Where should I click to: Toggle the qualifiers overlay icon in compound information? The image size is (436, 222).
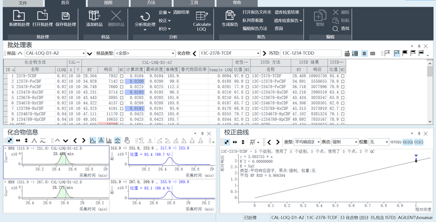point(101,140)
